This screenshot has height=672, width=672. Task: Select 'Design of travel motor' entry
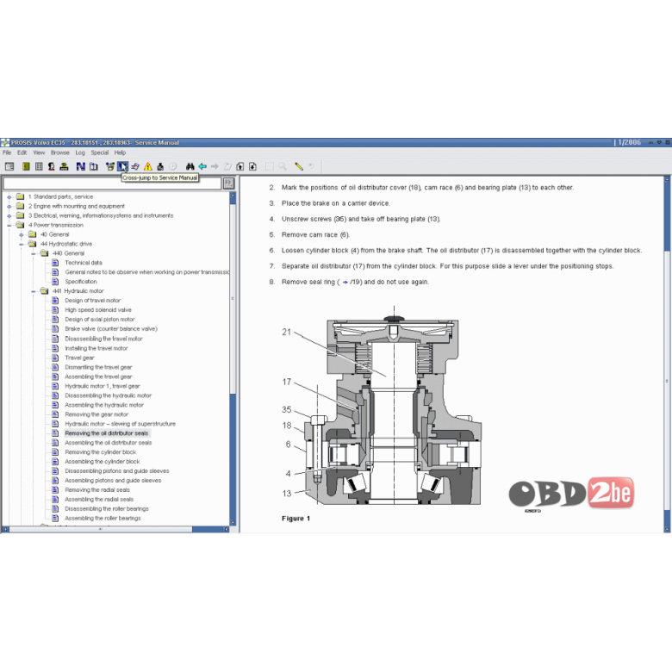click(92, 301)
